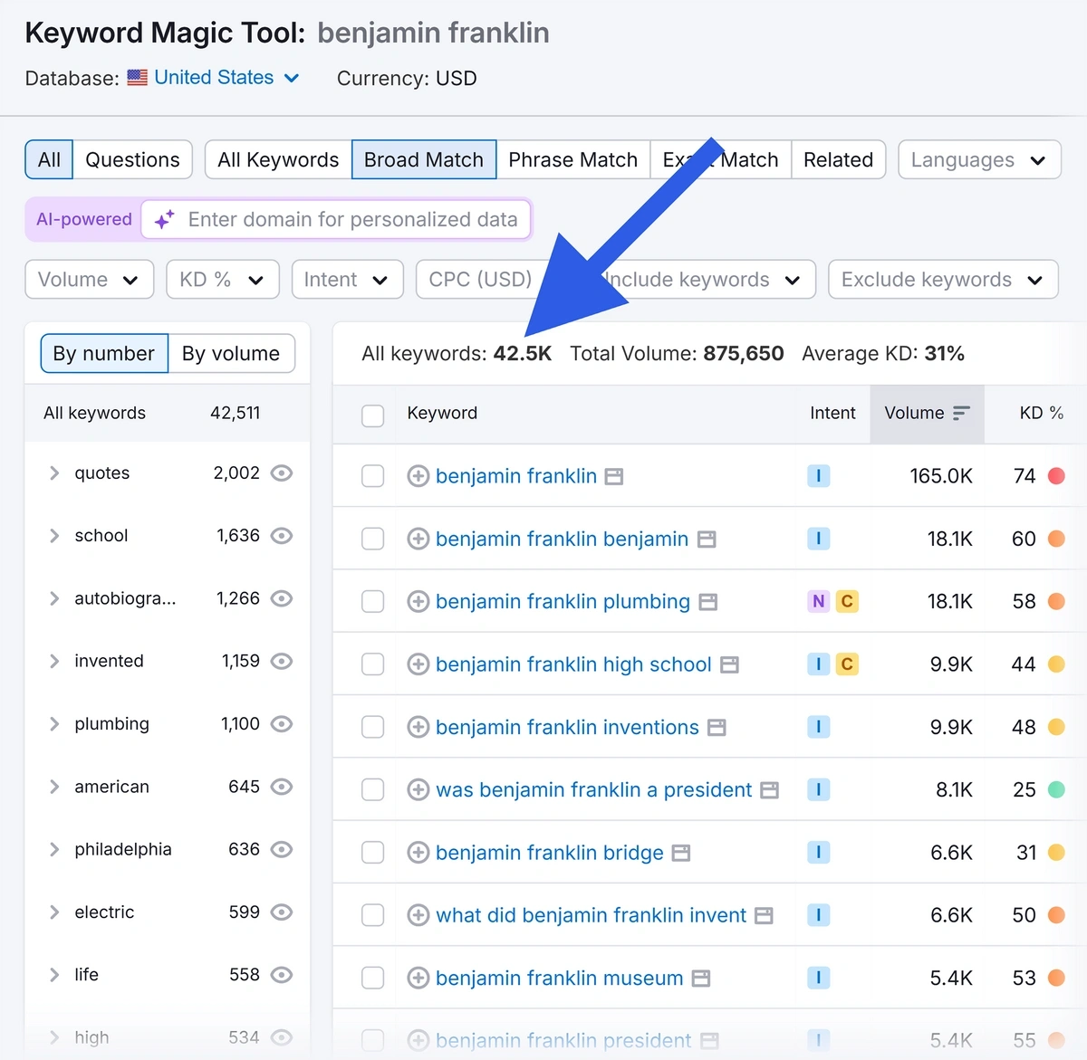This screenshot has width=1087, height=1060.
Task: Click the plus icon beside was benjamin franklin a president
Action: point(418,790)
